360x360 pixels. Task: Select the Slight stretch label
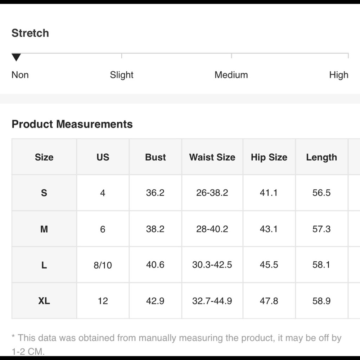pos(122,75)
